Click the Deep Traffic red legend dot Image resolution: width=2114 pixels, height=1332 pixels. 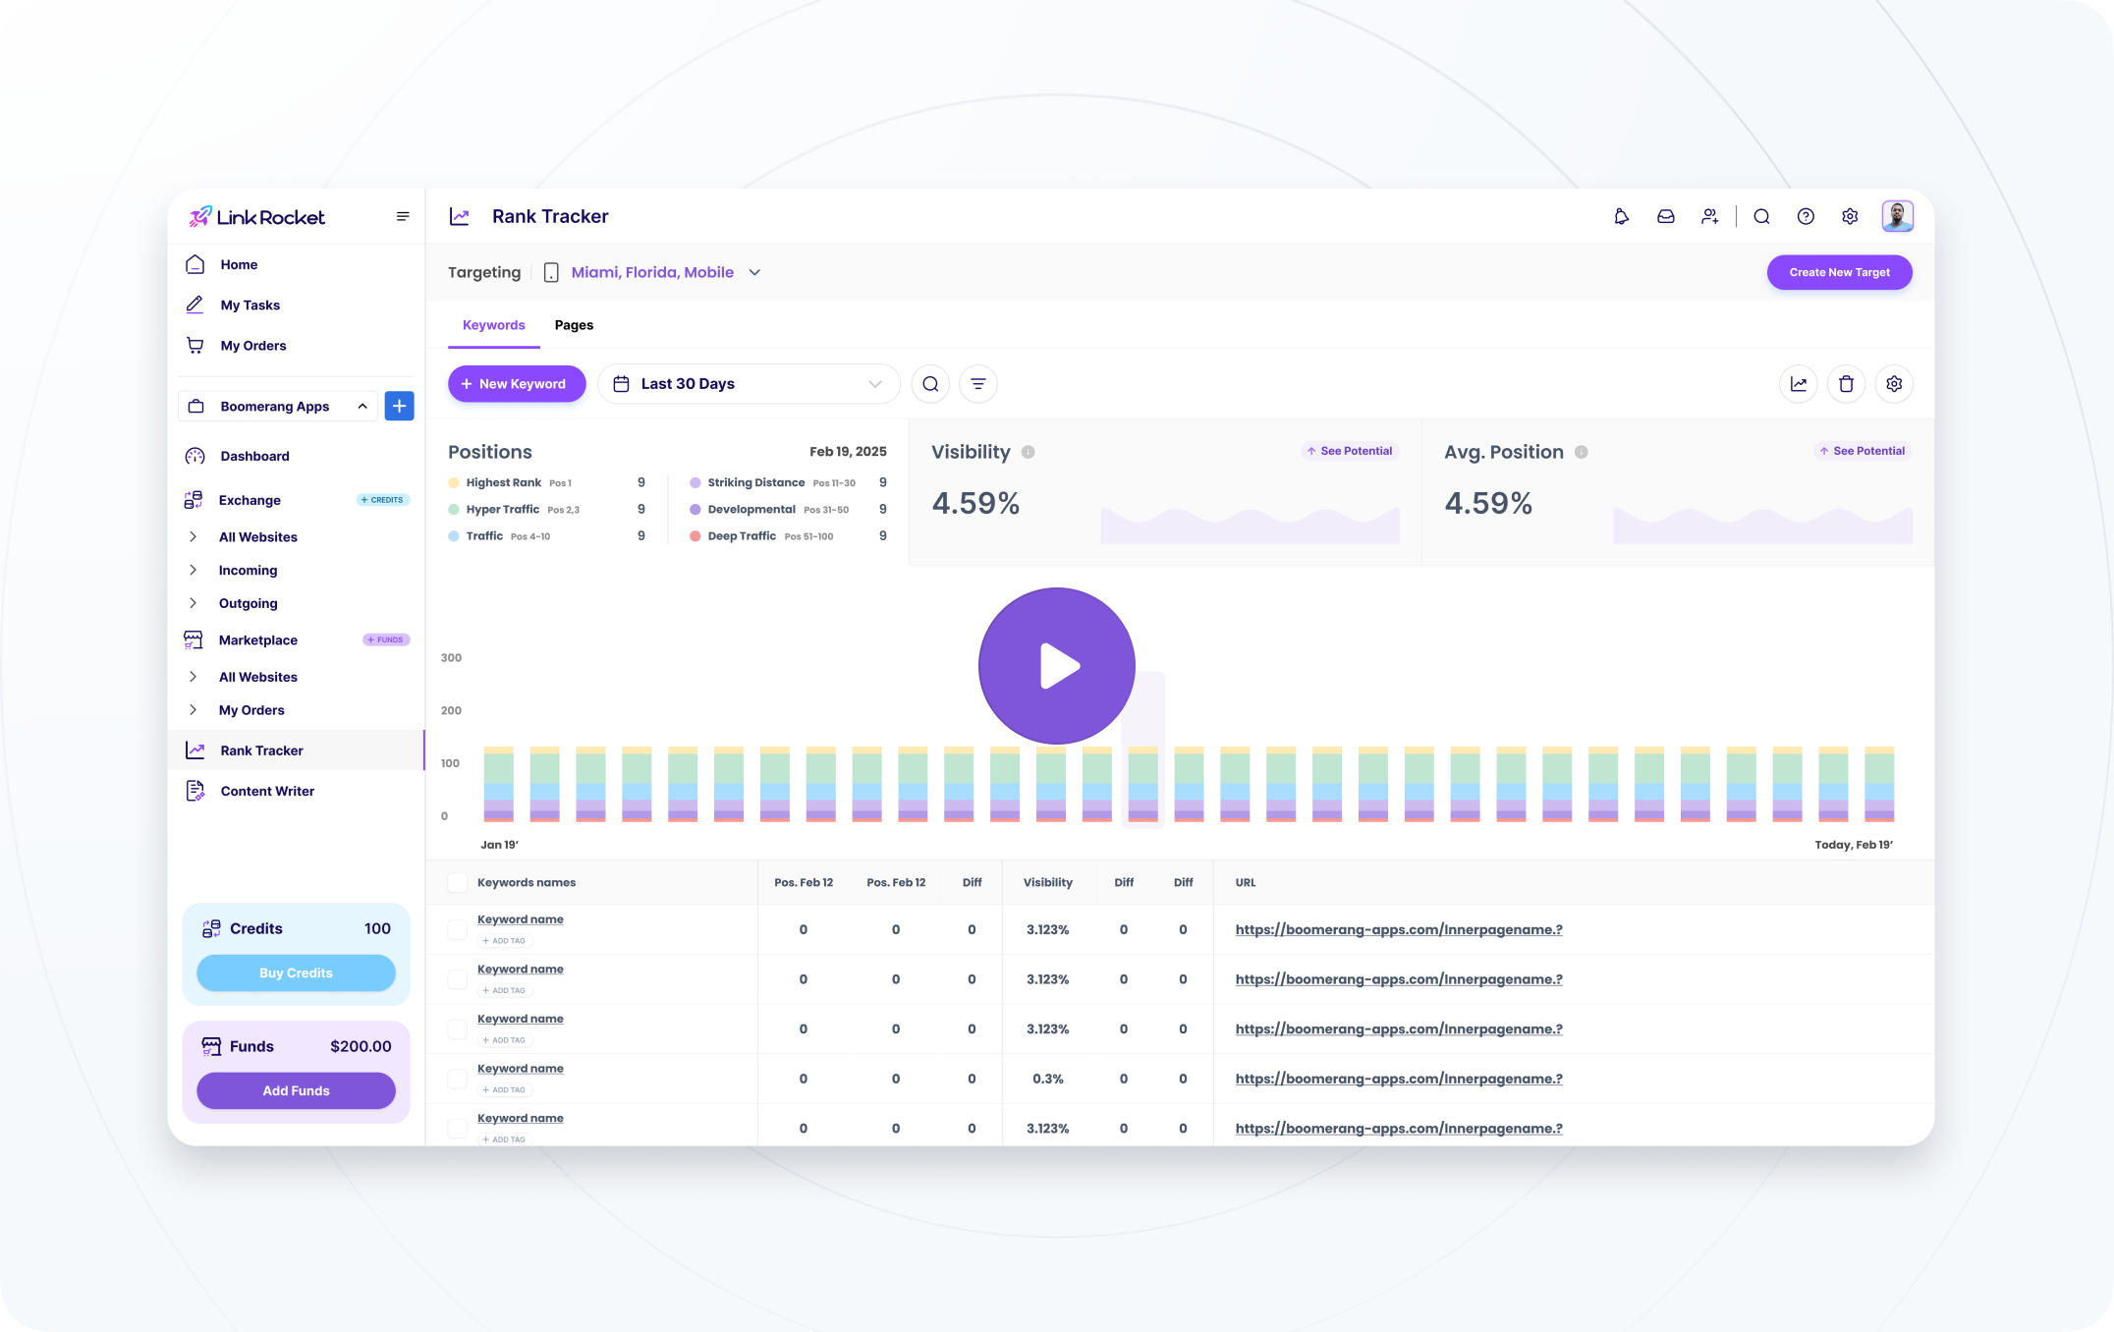pos(695,536)
